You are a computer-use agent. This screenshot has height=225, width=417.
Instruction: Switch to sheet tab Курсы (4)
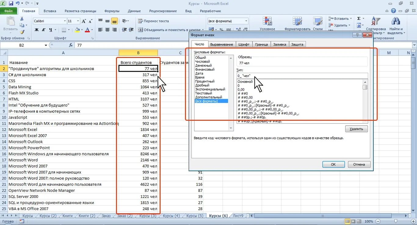pyautogui.click(x=171, y=216)
